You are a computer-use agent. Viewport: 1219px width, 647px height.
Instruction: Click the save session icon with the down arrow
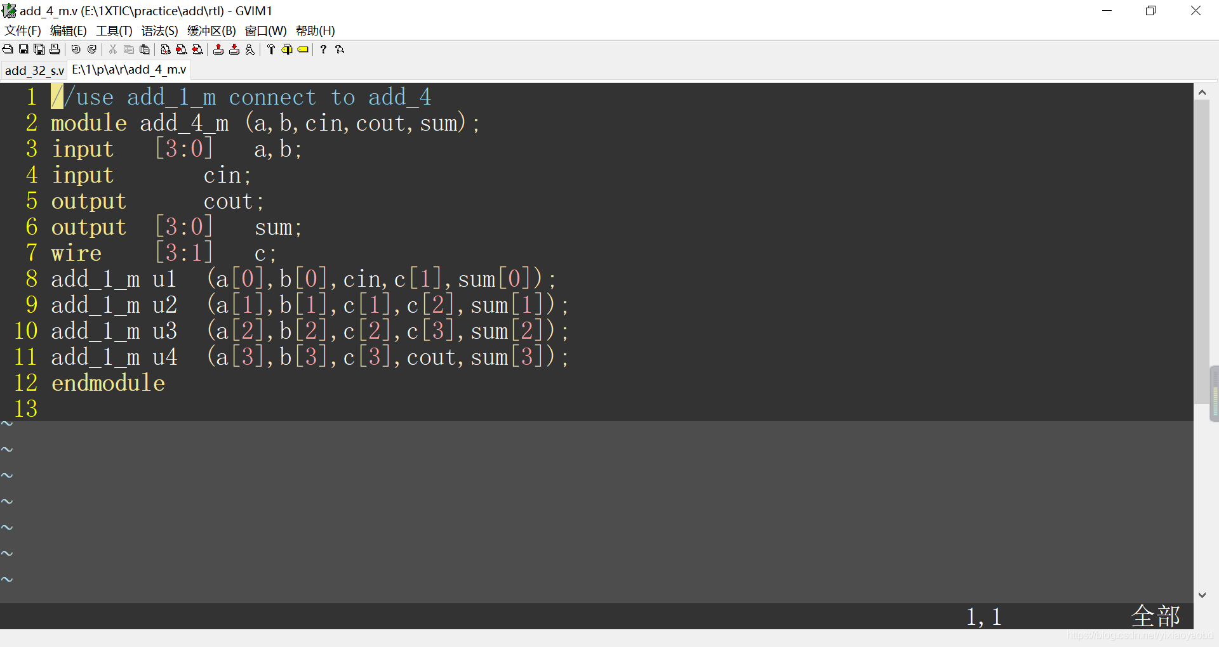tap(234, 49)
